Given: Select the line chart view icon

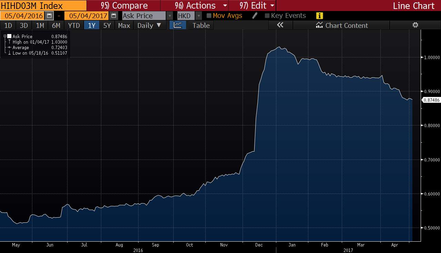Looking at the screenshot, I should tap(178, 25).
